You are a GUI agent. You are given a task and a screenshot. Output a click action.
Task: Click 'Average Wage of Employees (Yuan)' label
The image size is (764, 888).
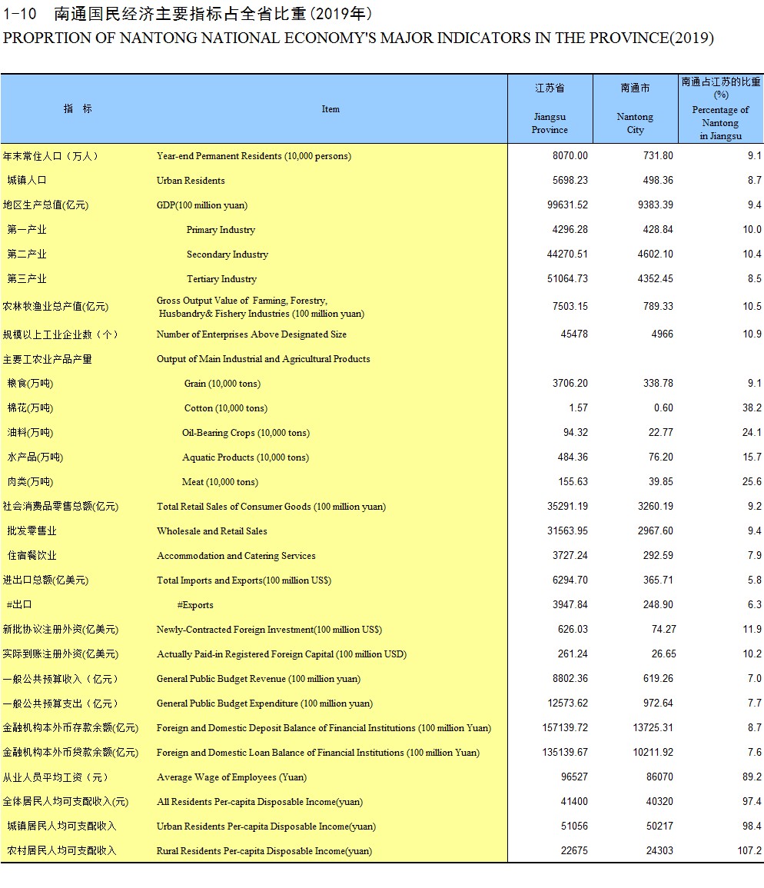click(231, 777)
